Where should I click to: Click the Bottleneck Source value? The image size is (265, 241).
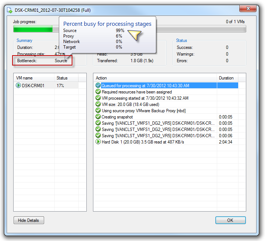pyautogui.click(x=61, y=61)
